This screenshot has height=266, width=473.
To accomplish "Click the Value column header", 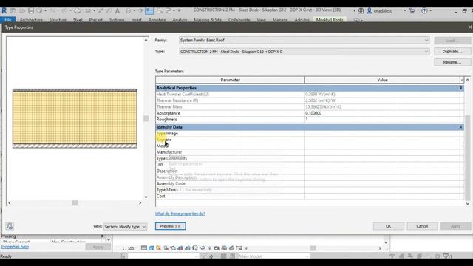I will click(382, 80).
